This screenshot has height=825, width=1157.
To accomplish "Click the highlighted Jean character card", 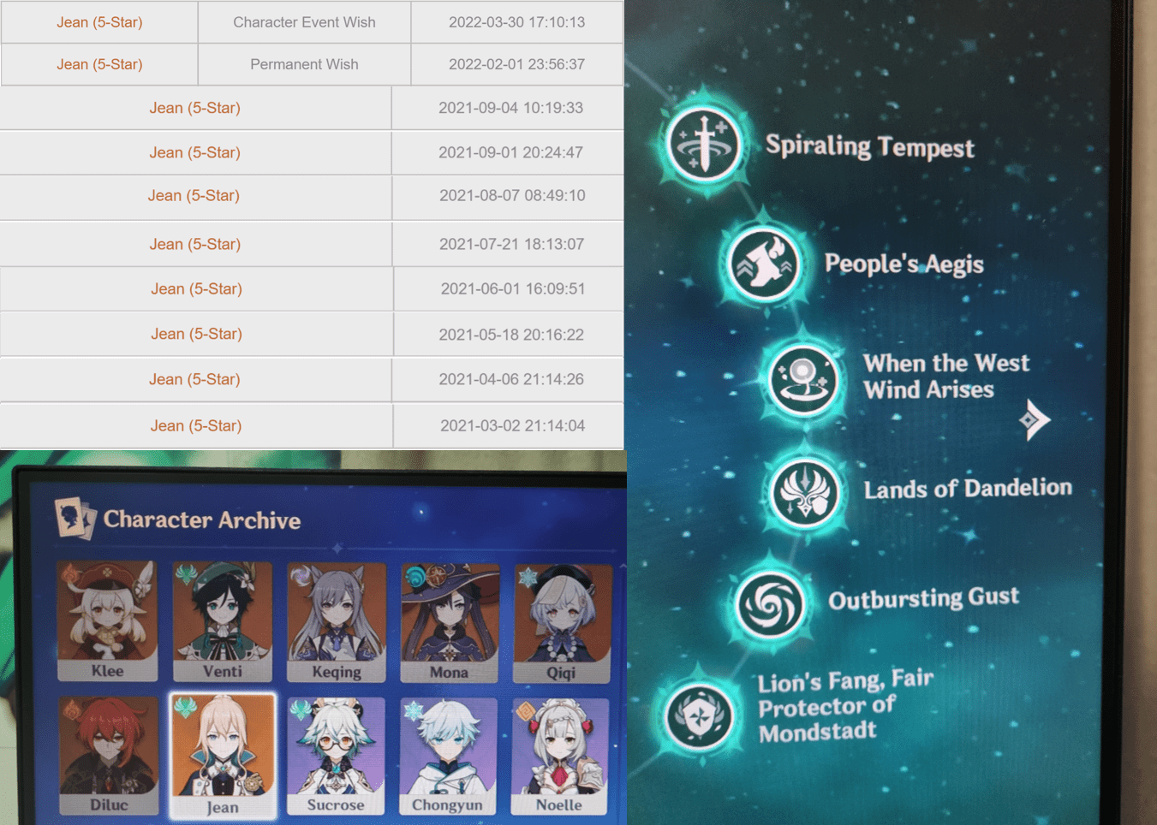I will (223, 756).
